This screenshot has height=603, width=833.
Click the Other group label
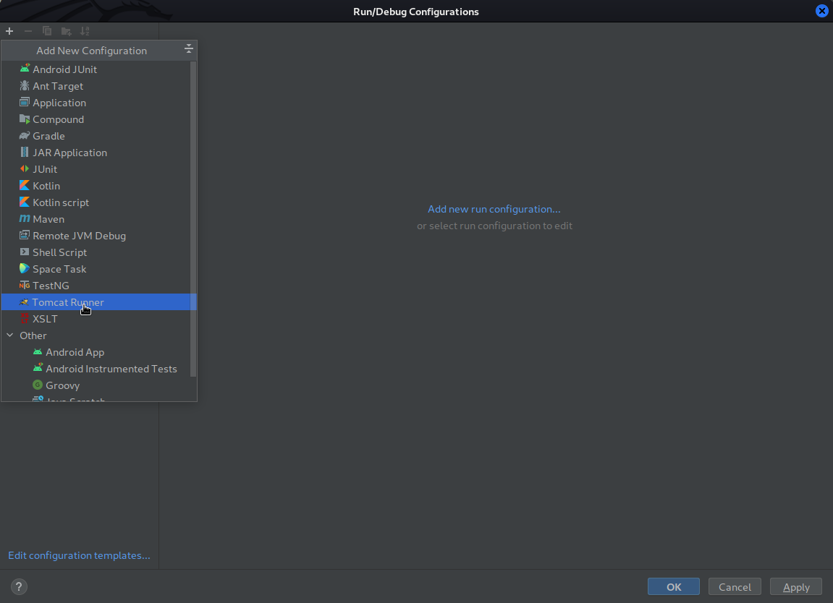[33, 335]
